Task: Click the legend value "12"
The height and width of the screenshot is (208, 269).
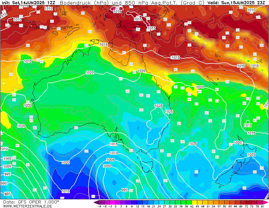Action: [x=137, y=206]
